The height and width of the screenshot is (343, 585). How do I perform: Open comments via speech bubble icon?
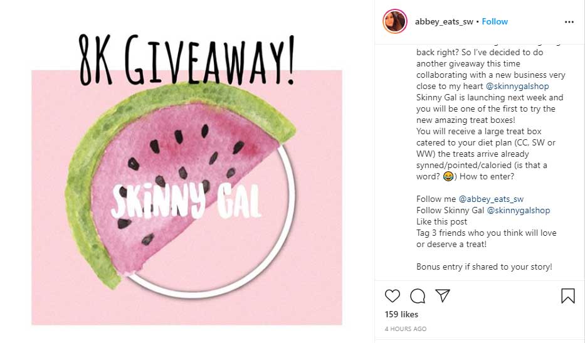[418, 296]
